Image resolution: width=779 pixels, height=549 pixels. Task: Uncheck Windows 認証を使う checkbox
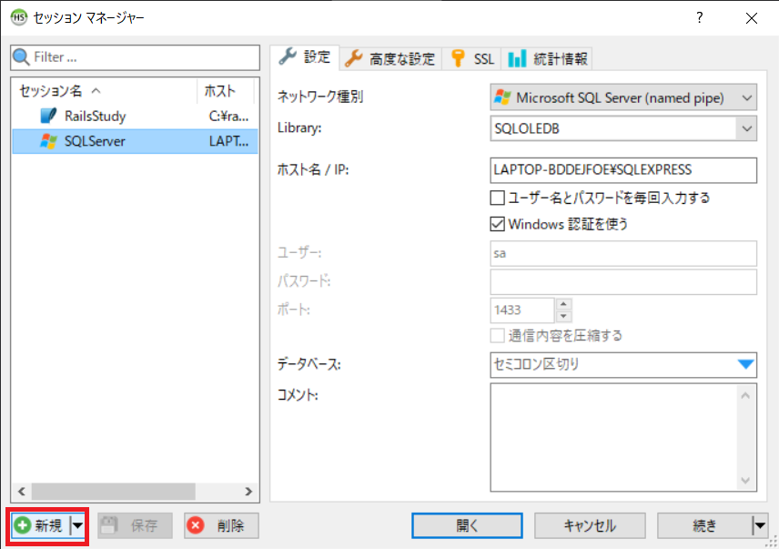(x=497, y=224)
